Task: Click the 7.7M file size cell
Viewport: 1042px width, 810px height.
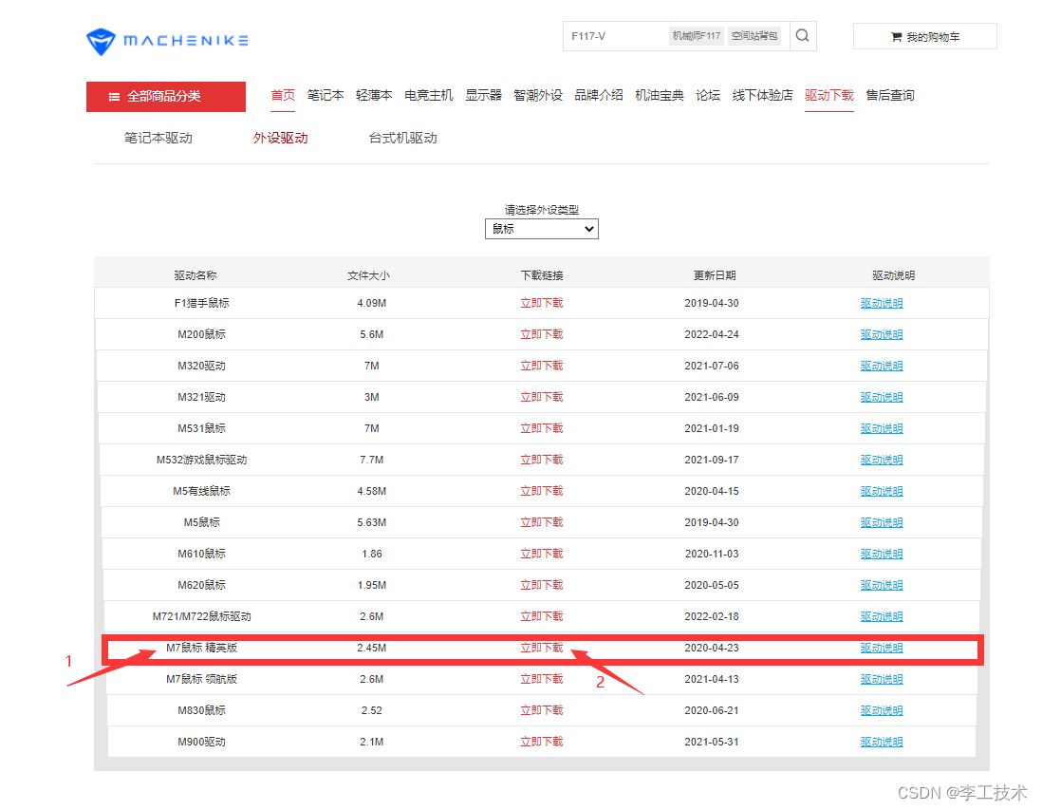Action: pos(371,459)
